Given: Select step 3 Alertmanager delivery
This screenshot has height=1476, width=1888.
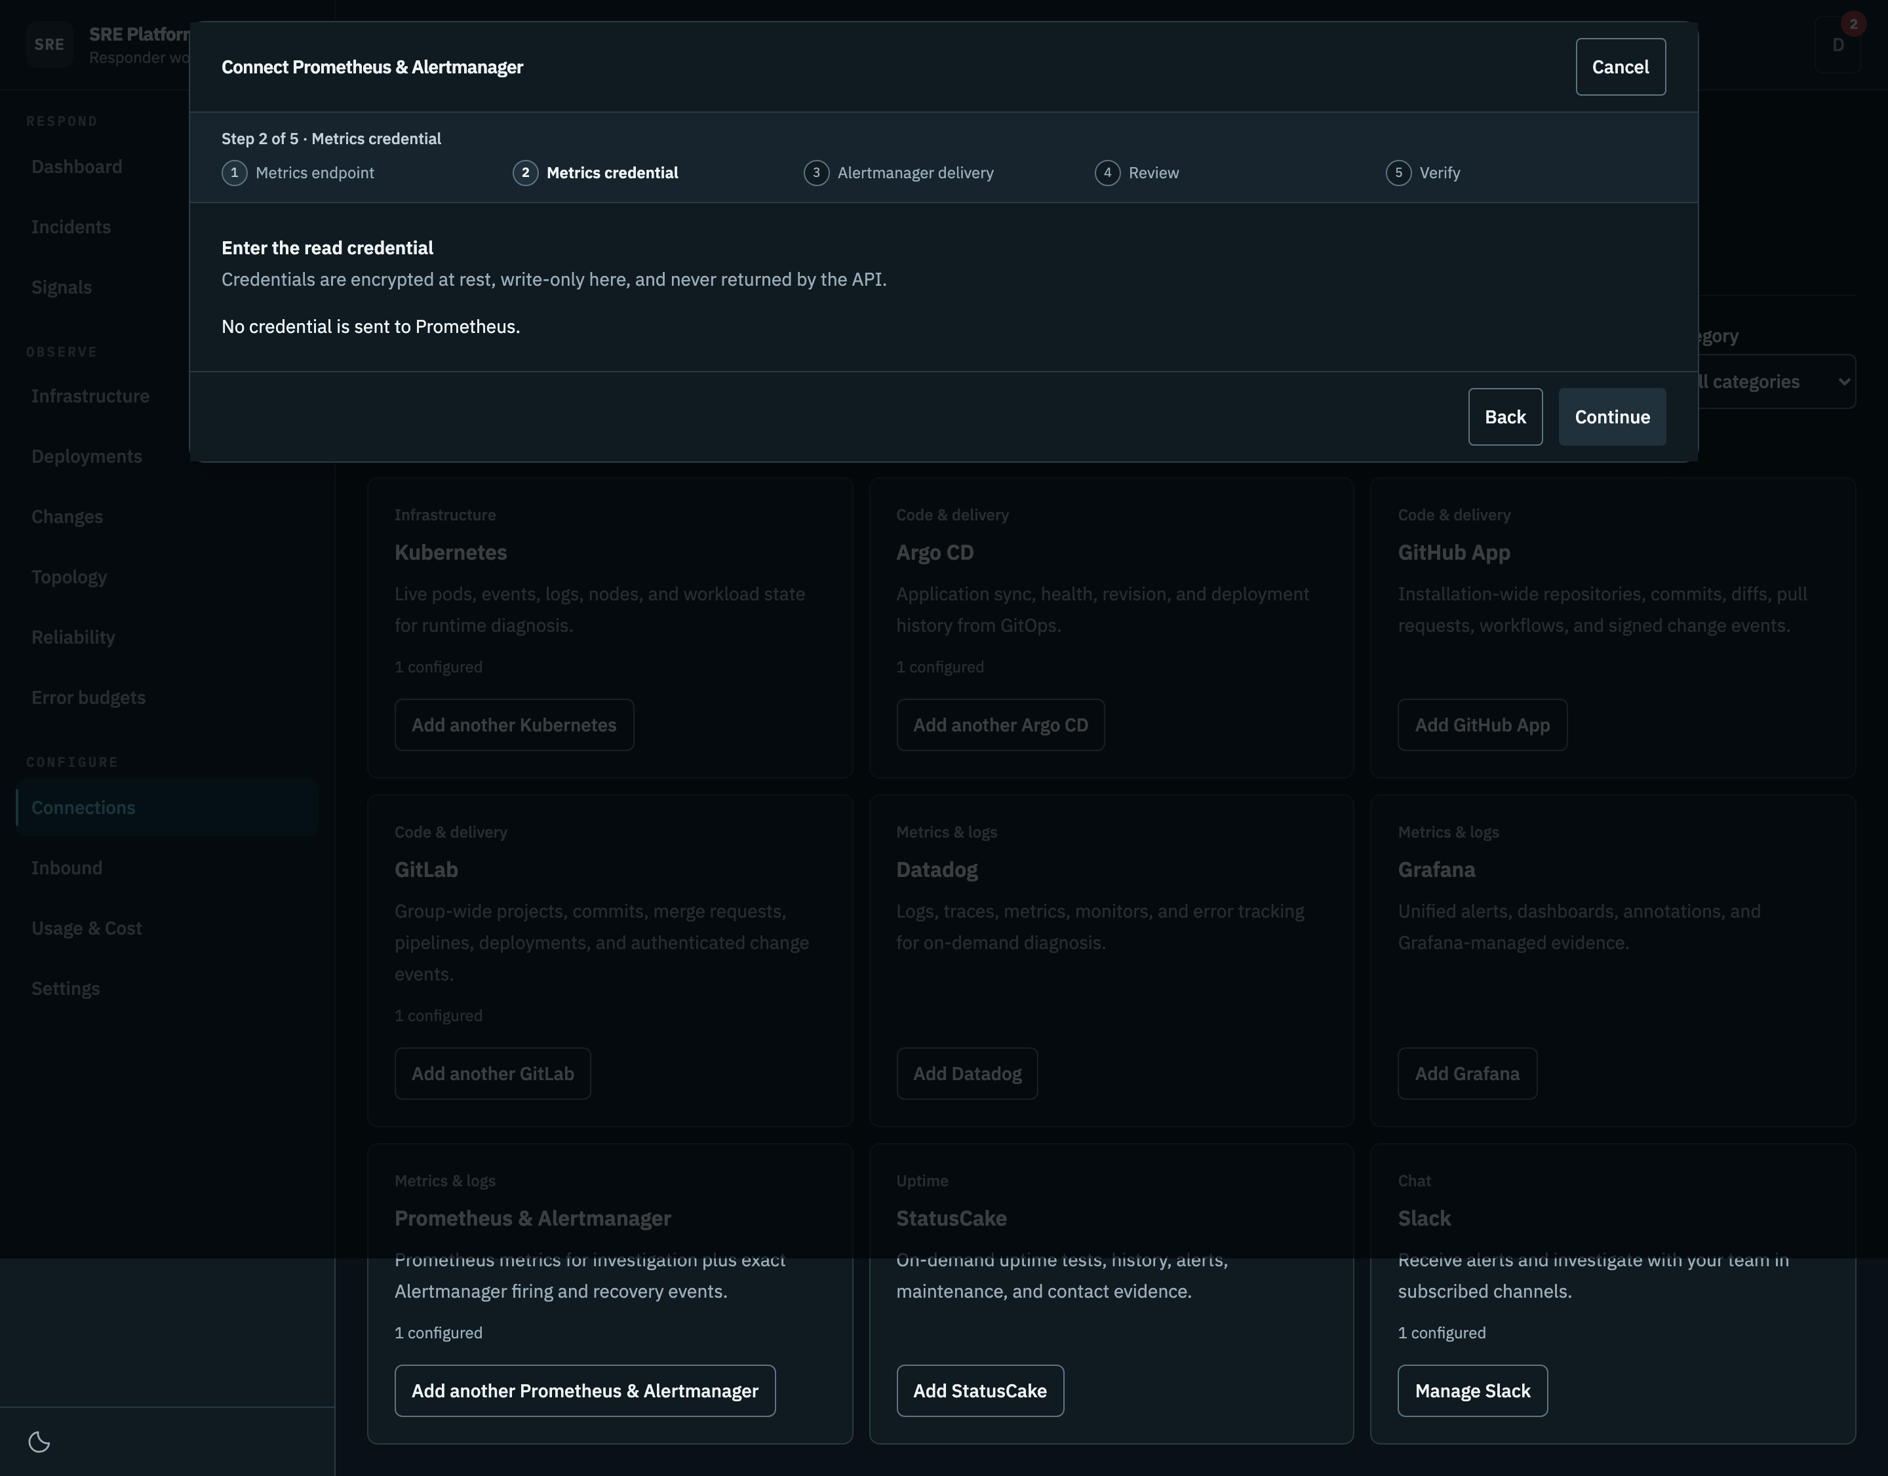Looking at the screenshot, I should point(899,173).
